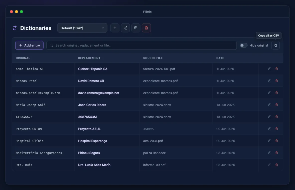The image size is (295, 190).
Task: Delete the Acme Ibérica SL entry
Action: (276, 69)
